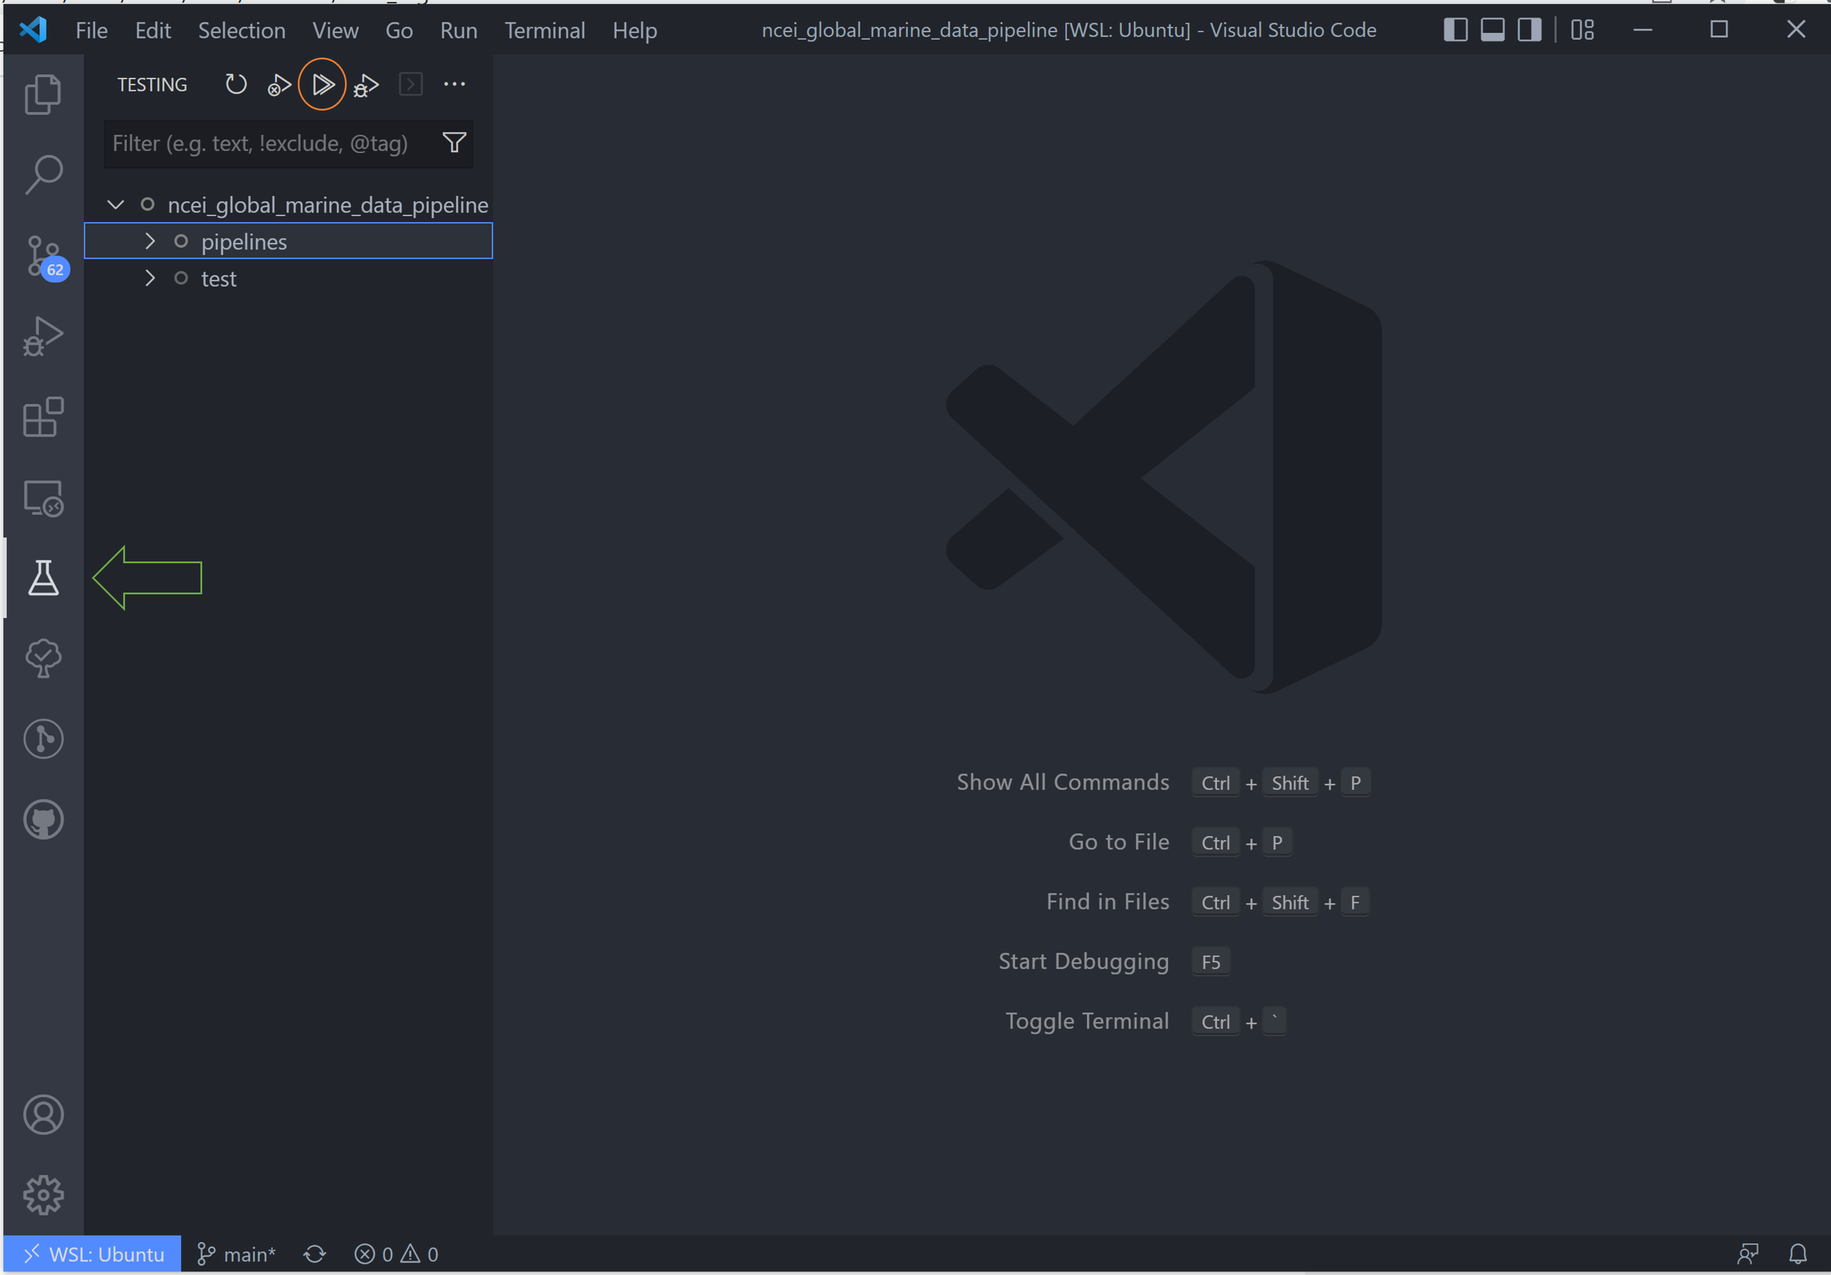The height and width of the screenshot is (1275, 1831).
Task: Click the Find in Files label
Action: point(1108,901)
